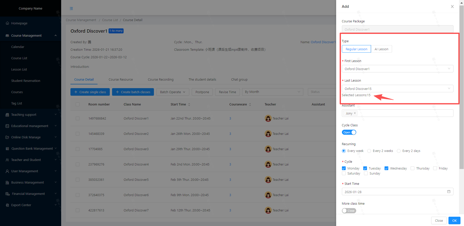Select the Every 2 weeks option

pos(369,151)
